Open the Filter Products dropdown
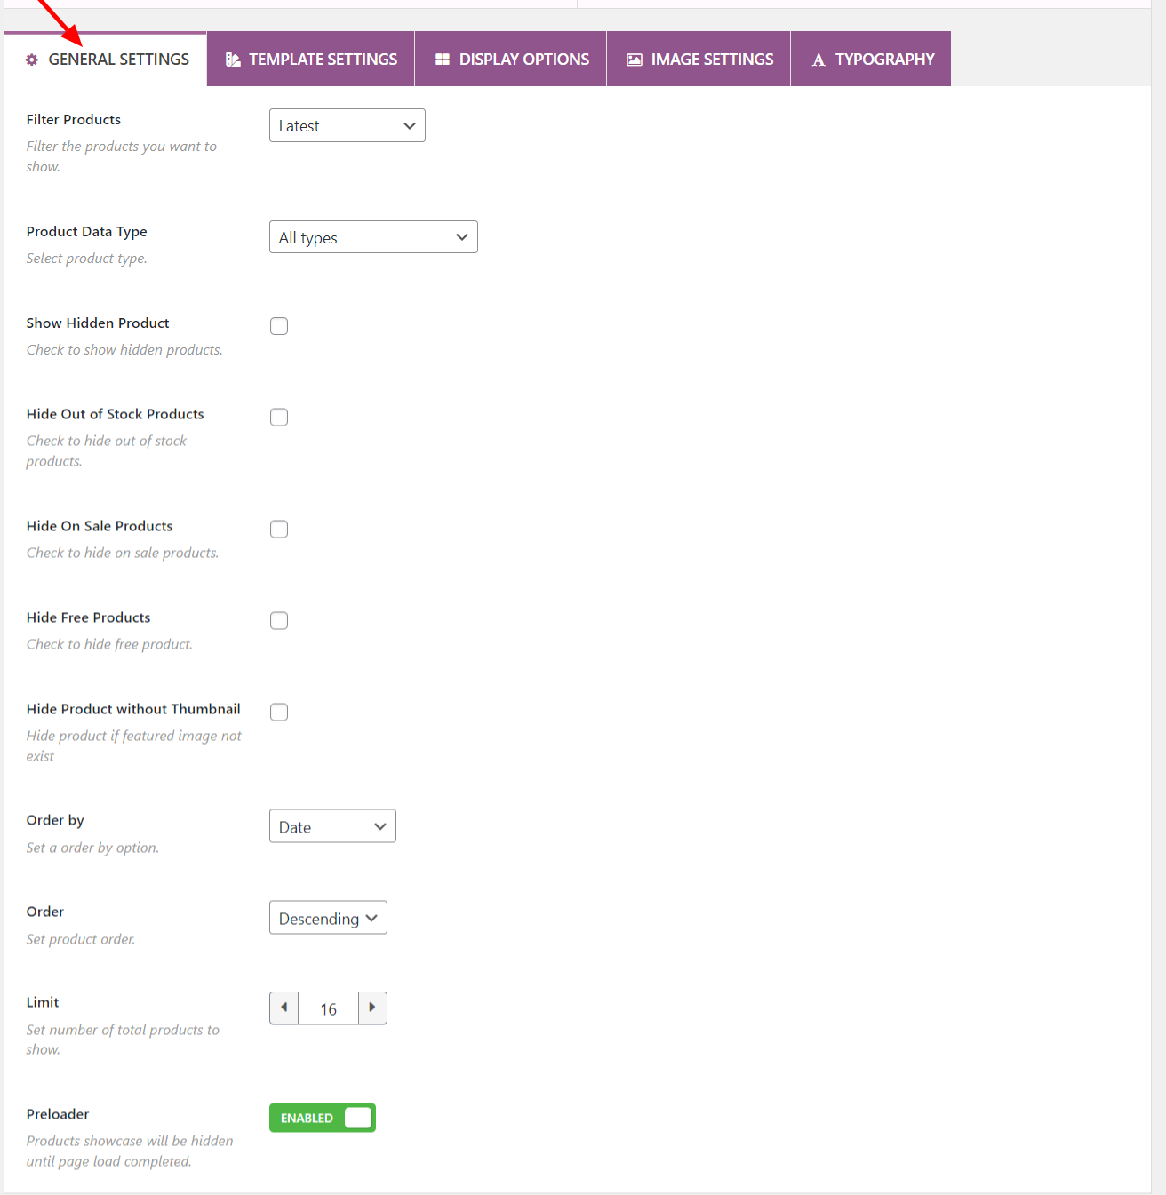 point(347,125)
